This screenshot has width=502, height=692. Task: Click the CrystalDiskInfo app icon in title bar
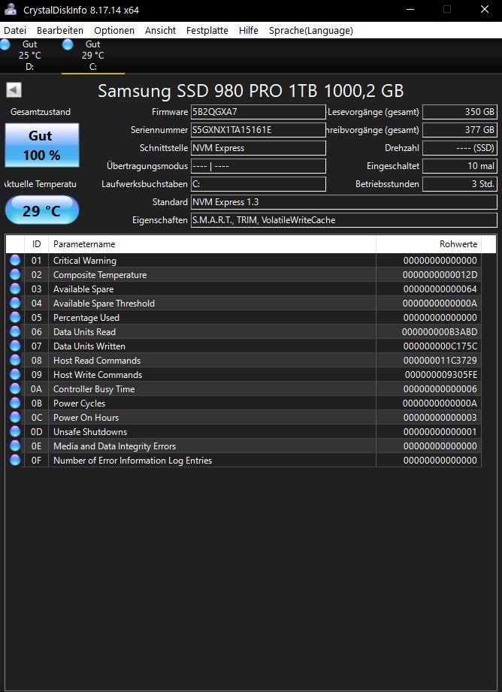tap(11, 9)
